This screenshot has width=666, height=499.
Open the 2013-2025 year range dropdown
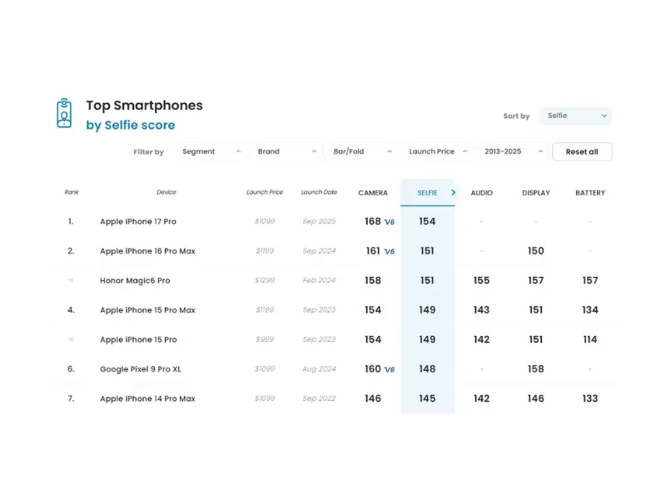512,151
